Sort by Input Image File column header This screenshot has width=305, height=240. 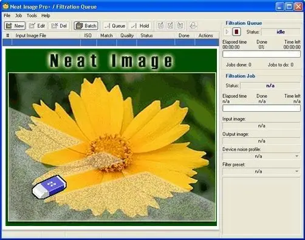pyautogui.click(x=46, y=36)
